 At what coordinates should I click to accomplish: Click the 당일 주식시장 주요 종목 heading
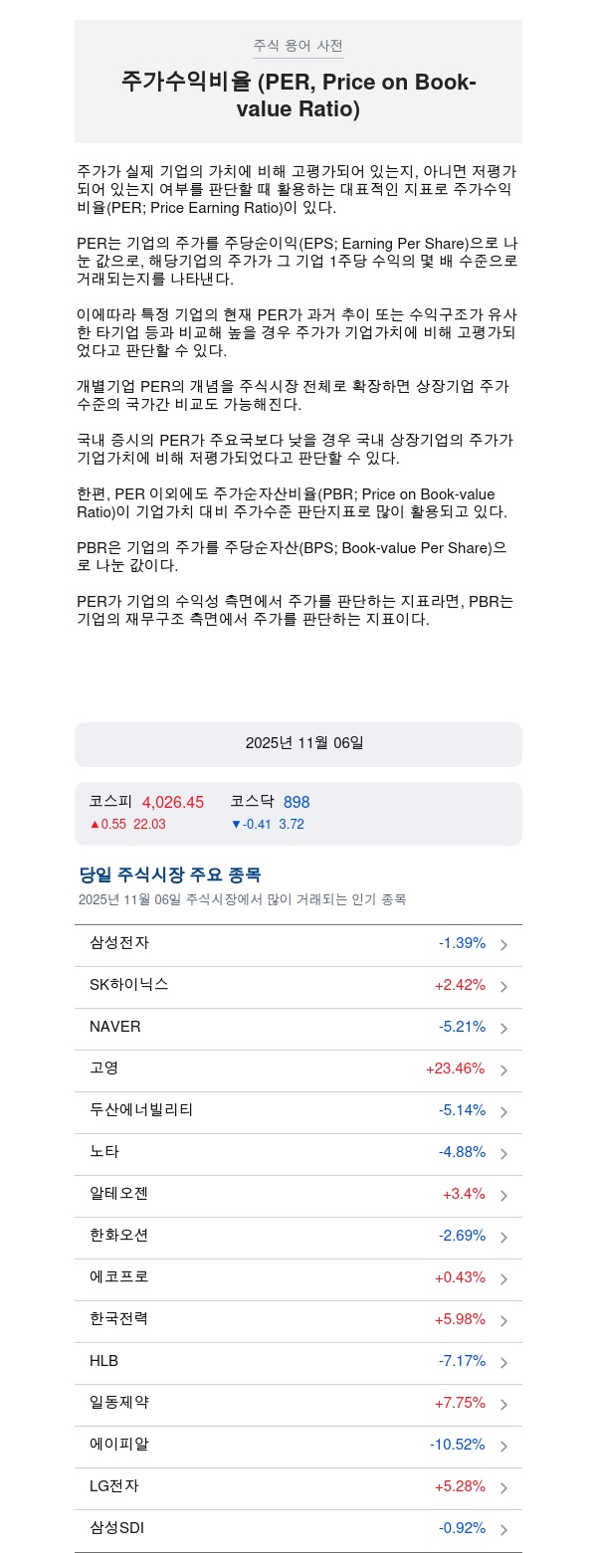(170, 875)
